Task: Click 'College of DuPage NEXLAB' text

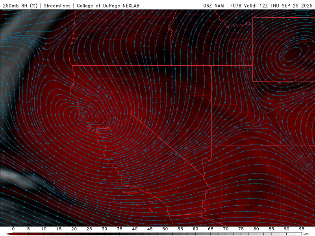Action: 108,6
